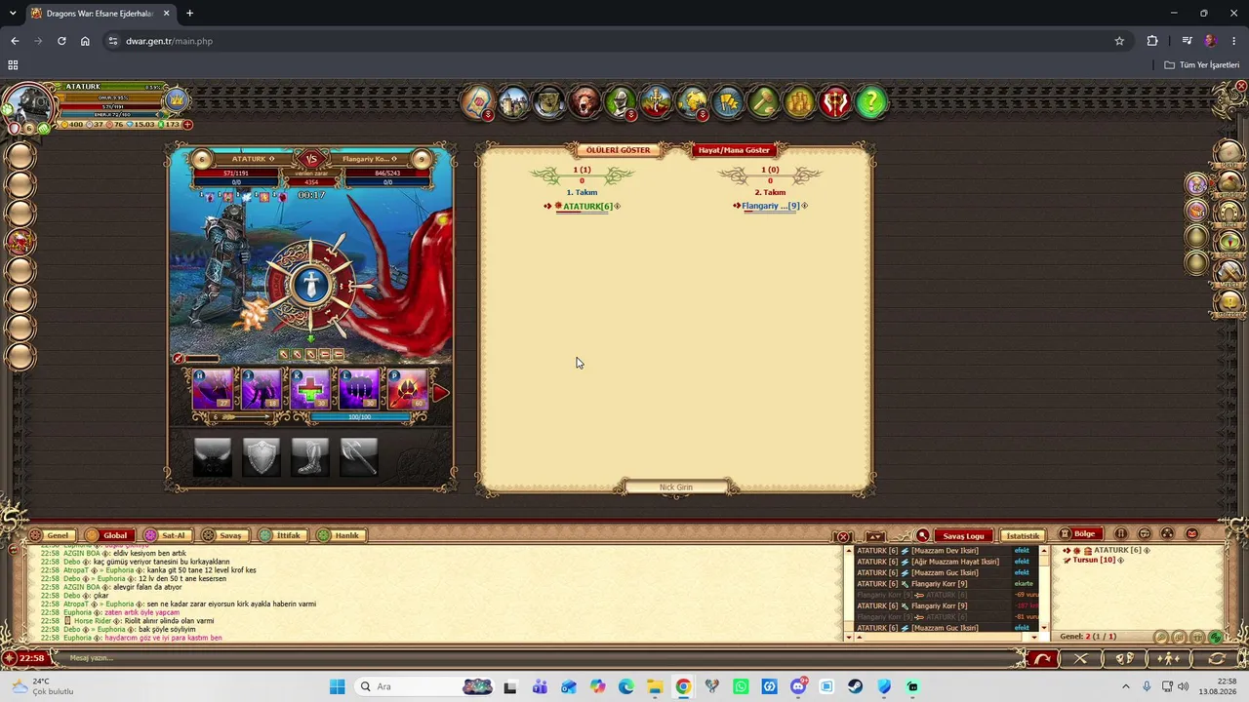Open Chrome tab search dropdown arrow
The height and width of the screenshot is (702, 1249).
click(x=13, y=13)
